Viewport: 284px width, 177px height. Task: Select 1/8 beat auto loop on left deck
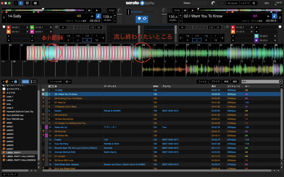point(68,36)
